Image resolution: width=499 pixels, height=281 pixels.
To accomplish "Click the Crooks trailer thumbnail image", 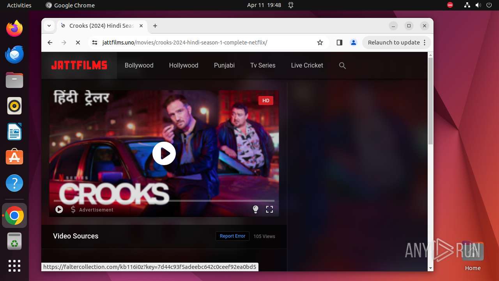I will [164, 153].
